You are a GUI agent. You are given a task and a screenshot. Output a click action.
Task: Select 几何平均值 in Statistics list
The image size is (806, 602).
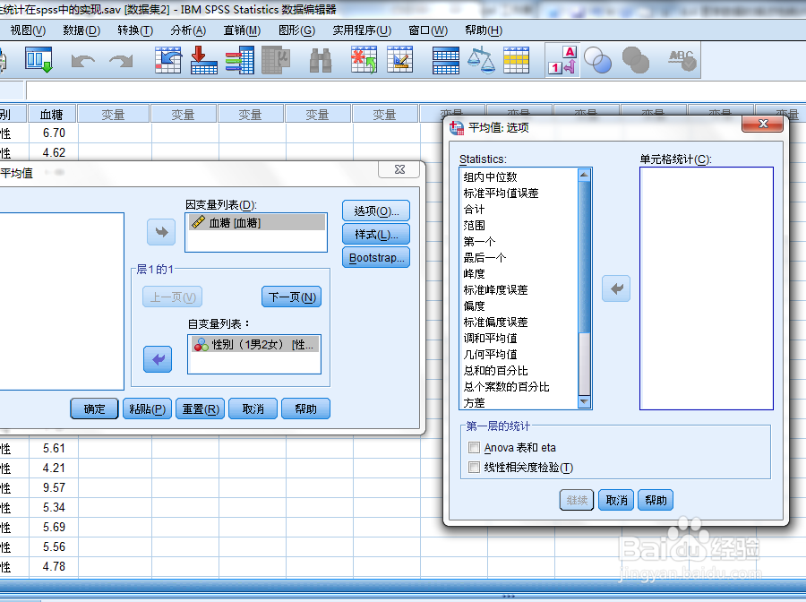tap(491, 355)
